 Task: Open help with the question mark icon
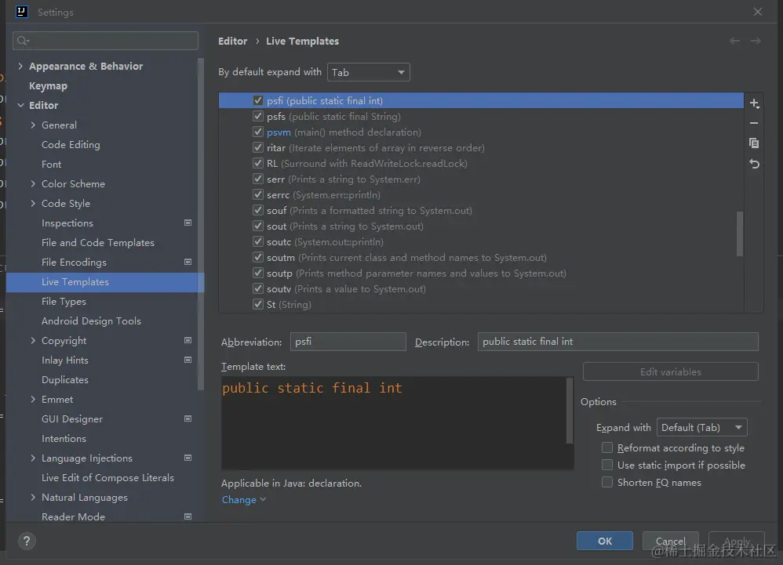click(27, 541)
